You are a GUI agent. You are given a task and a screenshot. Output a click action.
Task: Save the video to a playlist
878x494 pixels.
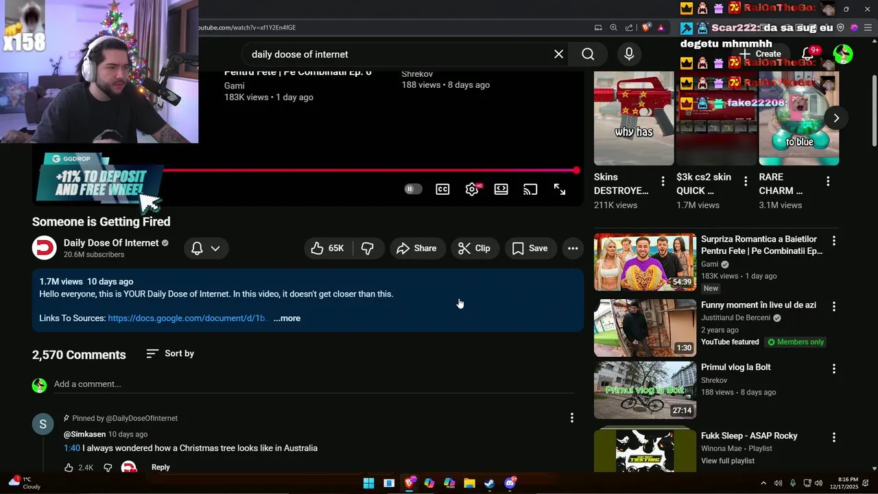point(530,248)
